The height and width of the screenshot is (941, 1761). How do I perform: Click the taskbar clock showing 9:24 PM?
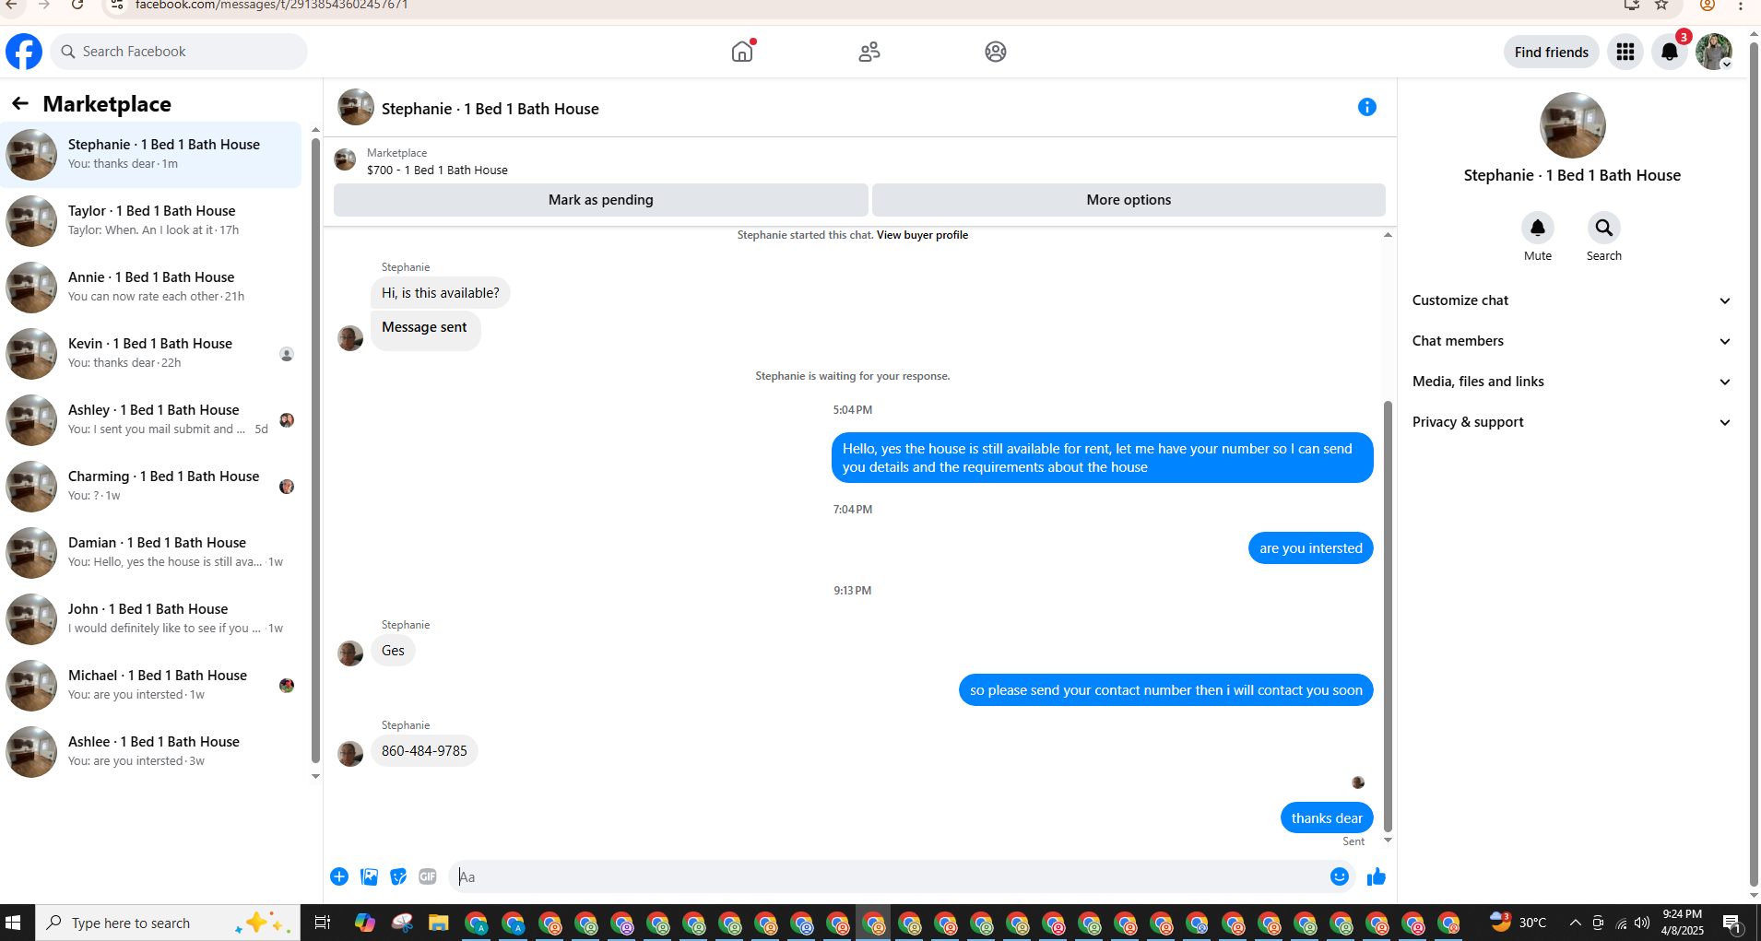tap(1682, 923)
